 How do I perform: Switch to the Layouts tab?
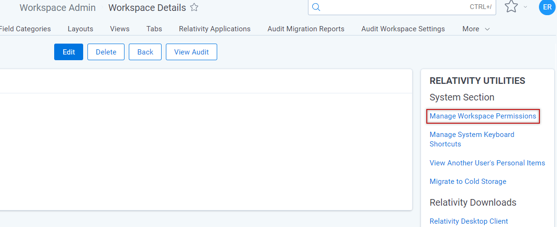click(x=80, y=29)
